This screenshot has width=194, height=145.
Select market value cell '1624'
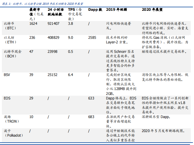33,23
